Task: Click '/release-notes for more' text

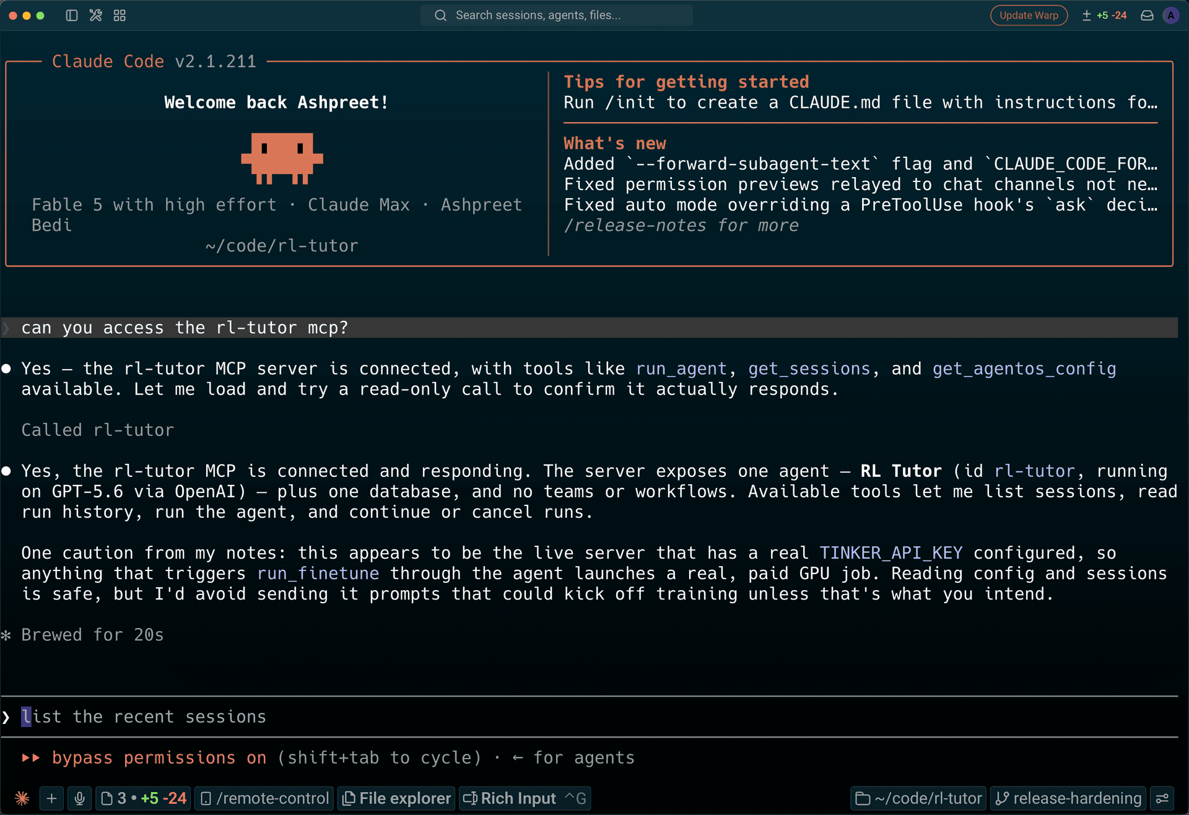Action: pyautogui.click(x=681, y=225)
